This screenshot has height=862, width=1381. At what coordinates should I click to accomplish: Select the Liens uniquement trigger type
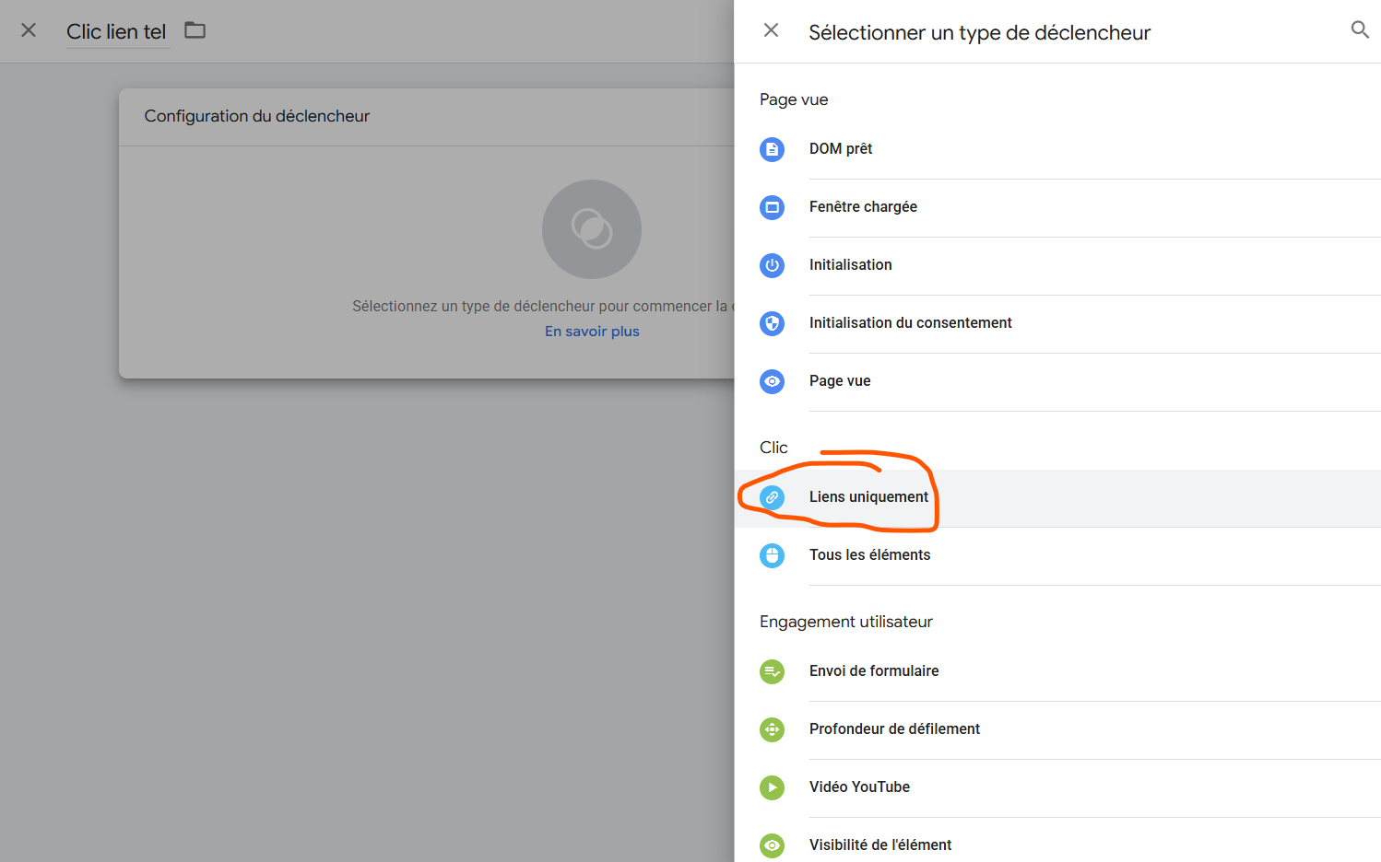pyautogui.click(x=868, y=497)
